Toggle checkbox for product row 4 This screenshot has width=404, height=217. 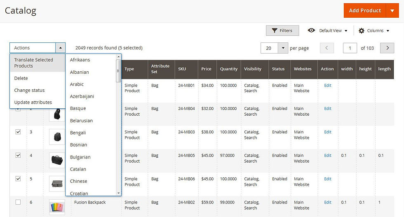(18, 155)
